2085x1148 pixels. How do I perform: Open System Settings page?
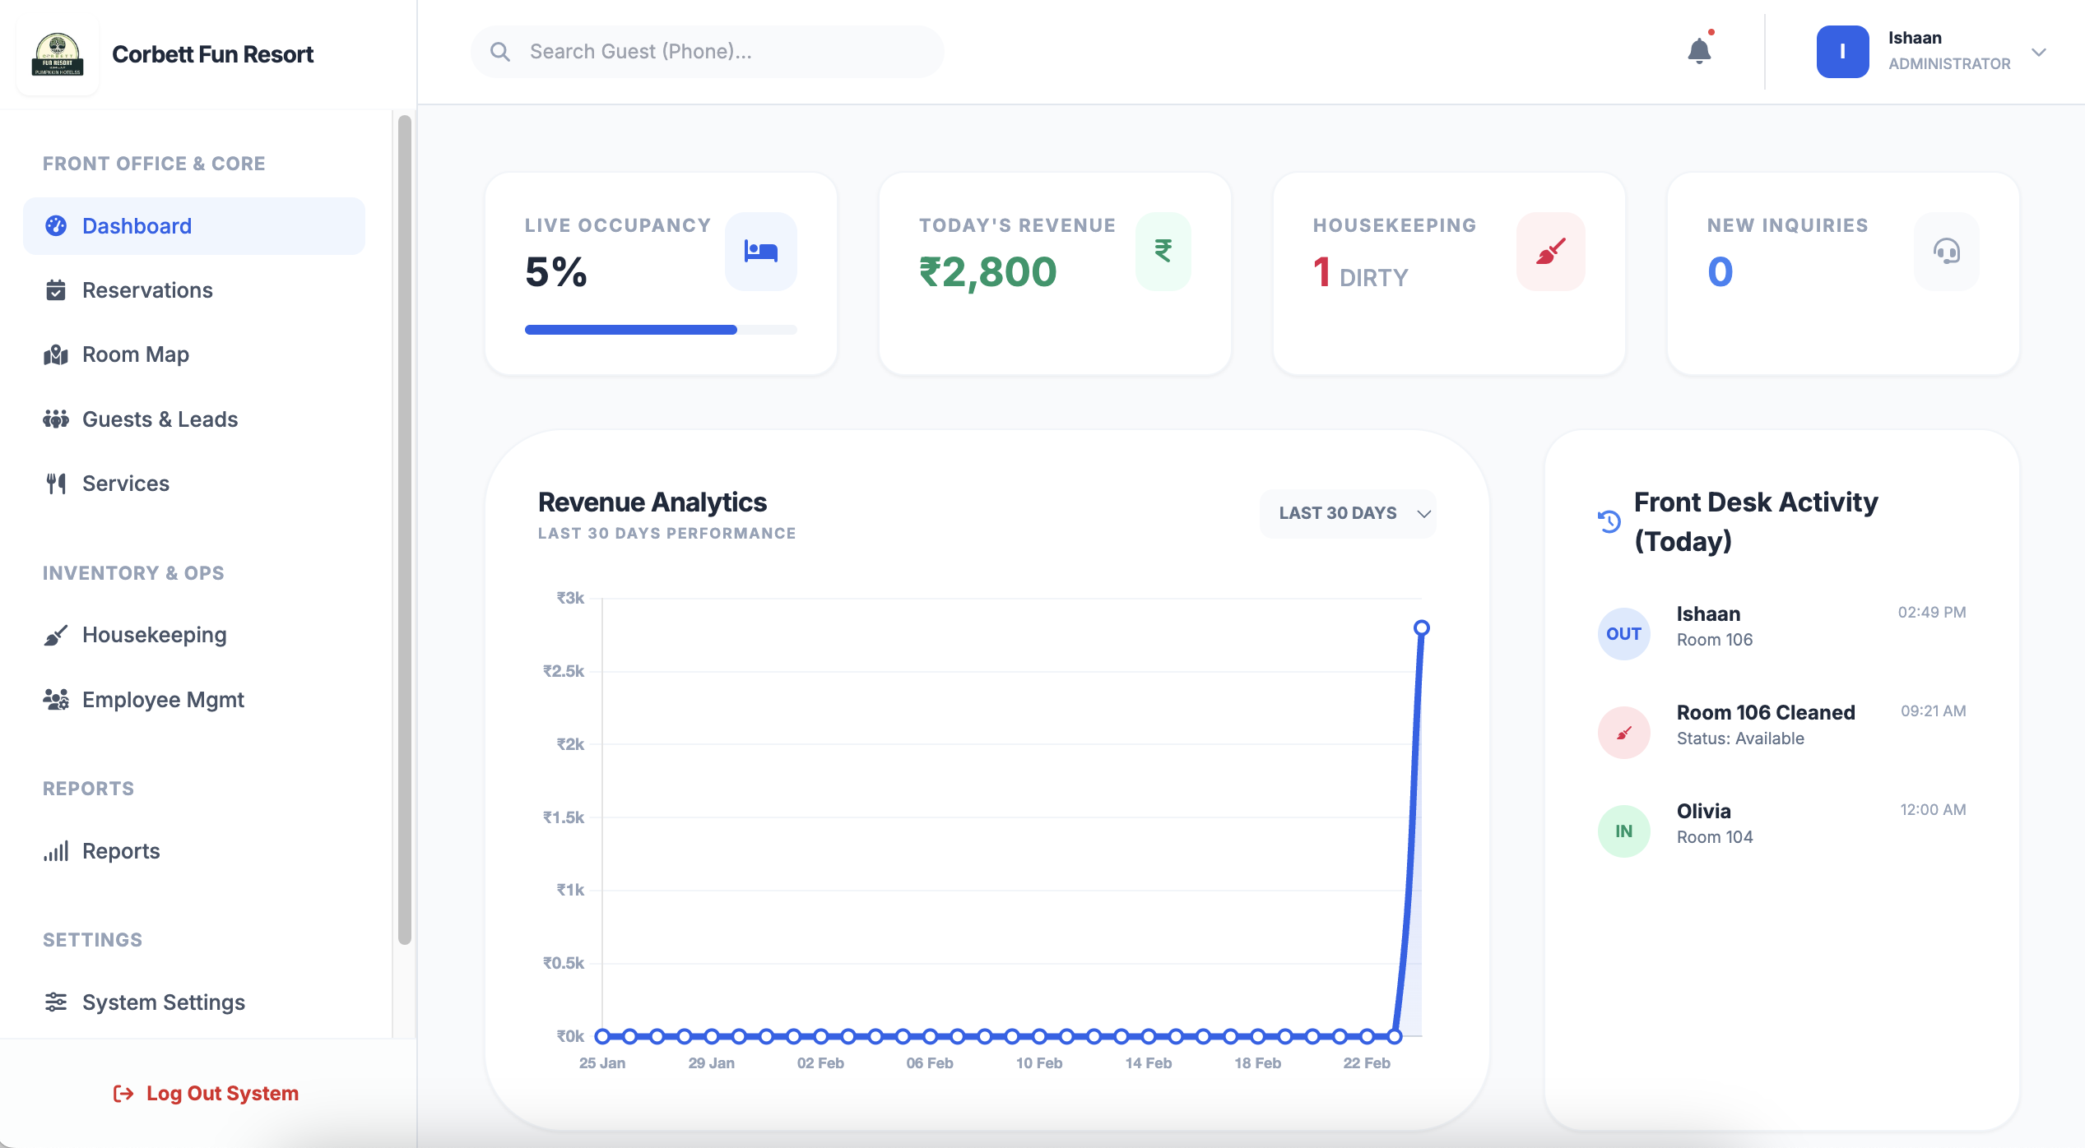[163, 1002]
